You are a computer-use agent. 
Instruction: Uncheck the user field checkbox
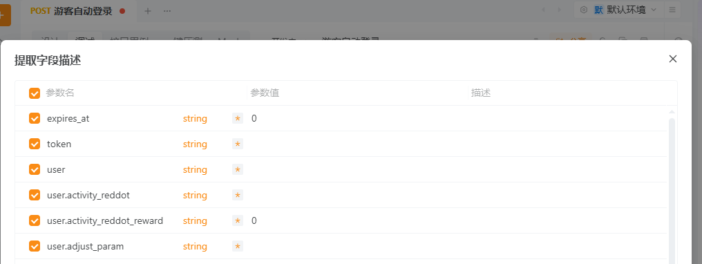click(x=35, y=169)
